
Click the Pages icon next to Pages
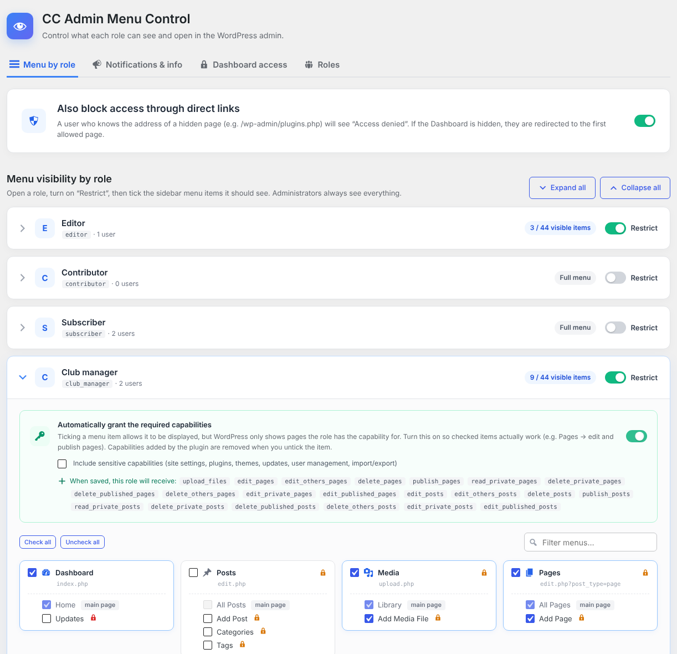tap(530, 573)
